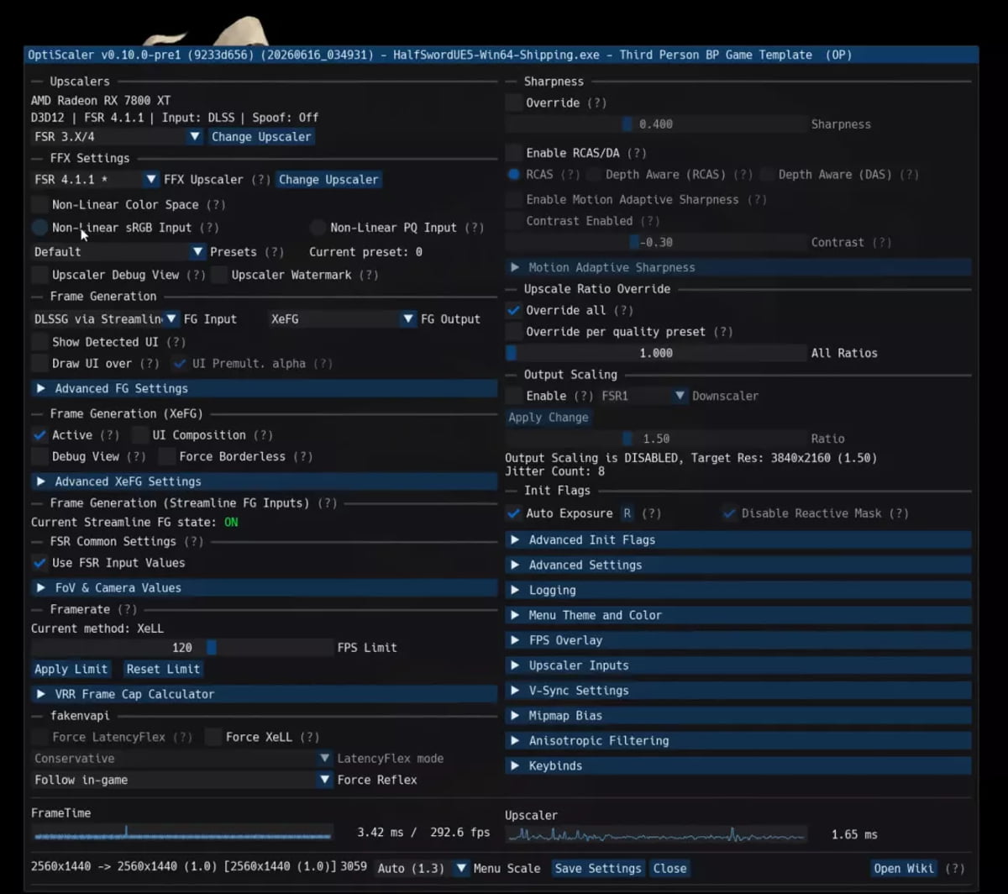Image resolution: width=1008 pixels, height=894 pixels.
Task: Click the help (?) next to Open Wiki
Action: point(954,868)
